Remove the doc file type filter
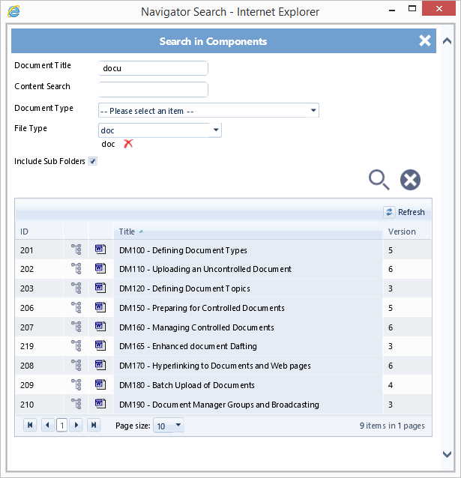 (x=128, y=143)
